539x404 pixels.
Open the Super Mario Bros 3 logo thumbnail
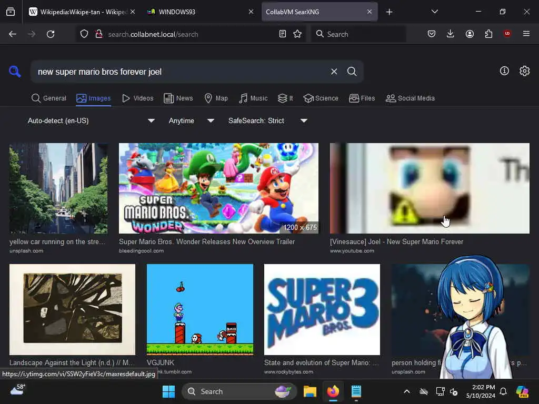322,309
